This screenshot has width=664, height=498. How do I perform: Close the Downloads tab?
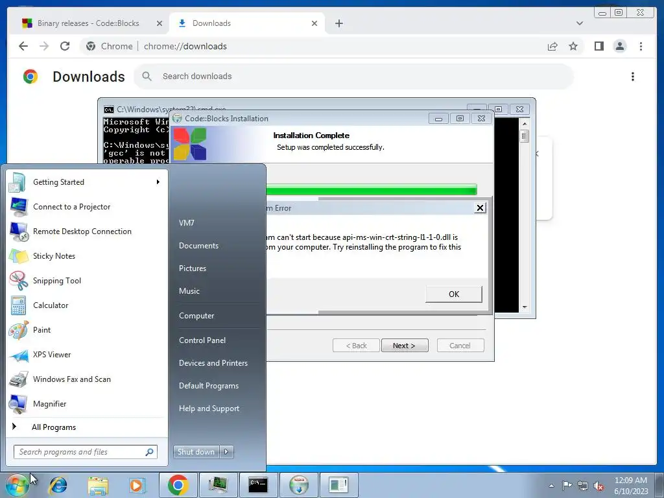coord(314,23)
